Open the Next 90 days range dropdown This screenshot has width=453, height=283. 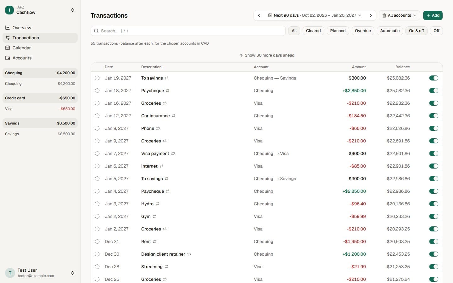point(315,15)
